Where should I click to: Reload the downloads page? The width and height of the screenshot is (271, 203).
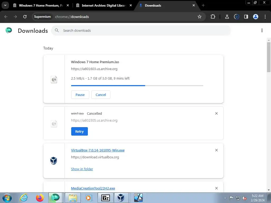click(x=25, y=17)
